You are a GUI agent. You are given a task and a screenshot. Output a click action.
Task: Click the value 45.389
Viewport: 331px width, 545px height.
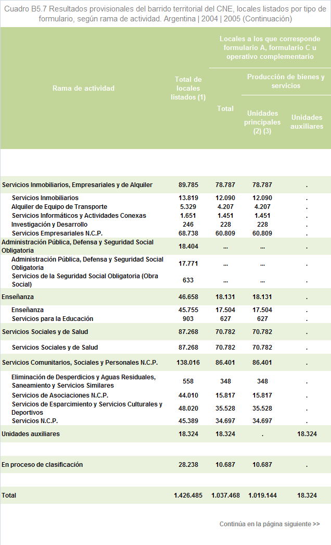pos(188,421)
